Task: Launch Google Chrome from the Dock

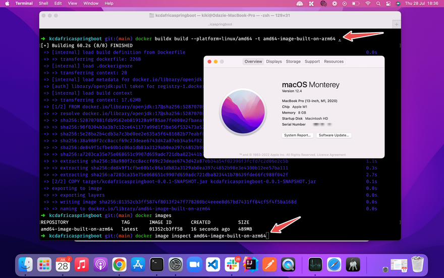Action: [119, 265]
